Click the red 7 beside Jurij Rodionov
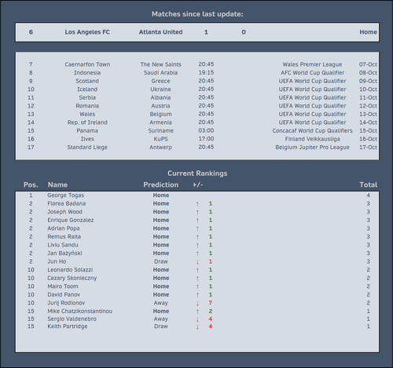This screenshot has width=393, height=368. (x=210, y=303)
